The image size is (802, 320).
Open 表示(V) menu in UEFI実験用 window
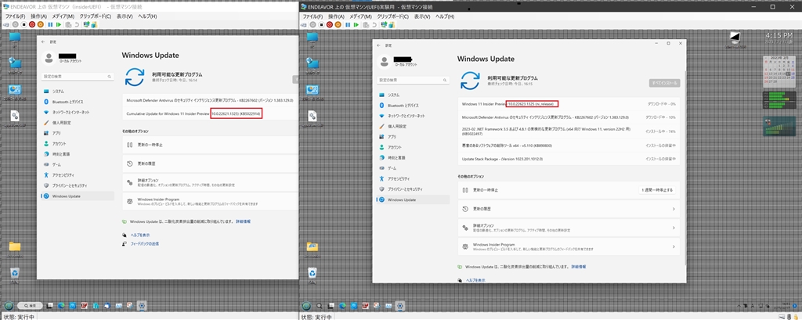pos(422,16)
